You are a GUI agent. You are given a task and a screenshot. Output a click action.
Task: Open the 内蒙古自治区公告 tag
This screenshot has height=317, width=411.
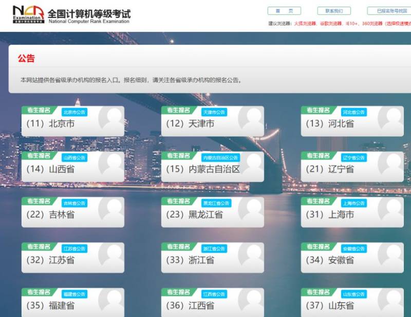coord(221,157)
